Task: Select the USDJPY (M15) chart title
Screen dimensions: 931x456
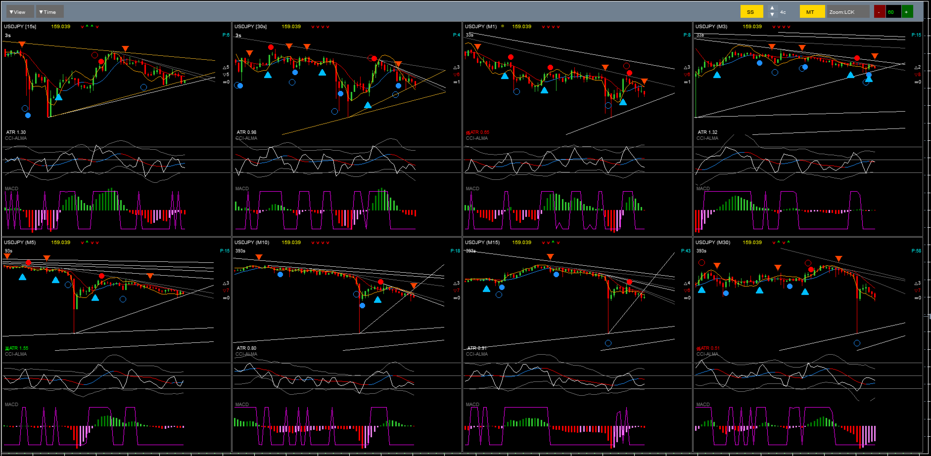Action: coord(482,243)
